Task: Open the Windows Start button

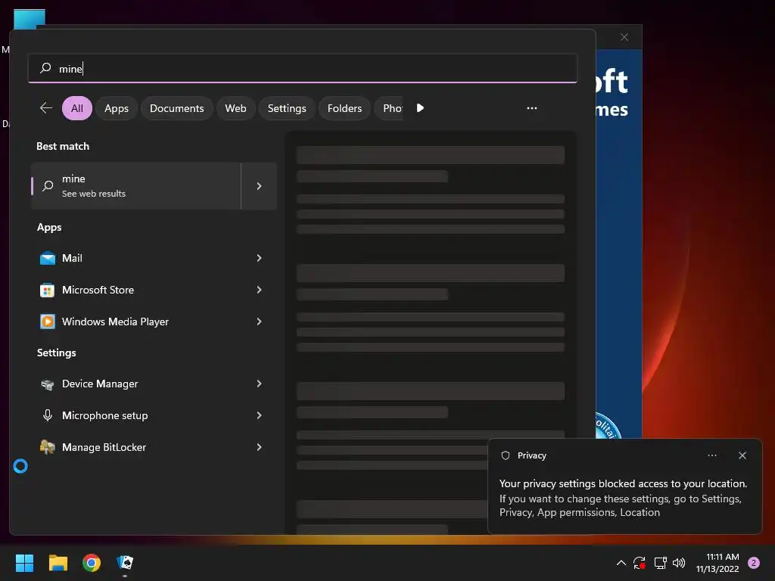Action: point(24,563)
